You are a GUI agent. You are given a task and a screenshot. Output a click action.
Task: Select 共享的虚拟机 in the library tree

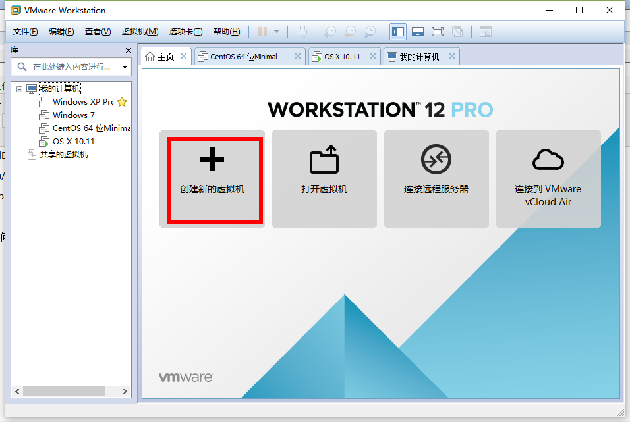point(64,155)
